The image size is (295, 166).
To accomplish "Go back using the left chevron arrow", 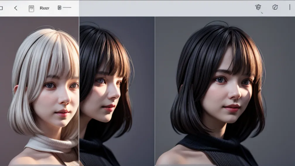I will click(16, 8).
